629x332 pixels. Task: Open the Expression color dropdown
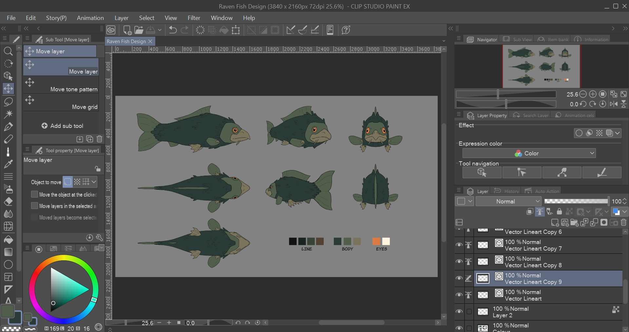click(x=529, y=153)
